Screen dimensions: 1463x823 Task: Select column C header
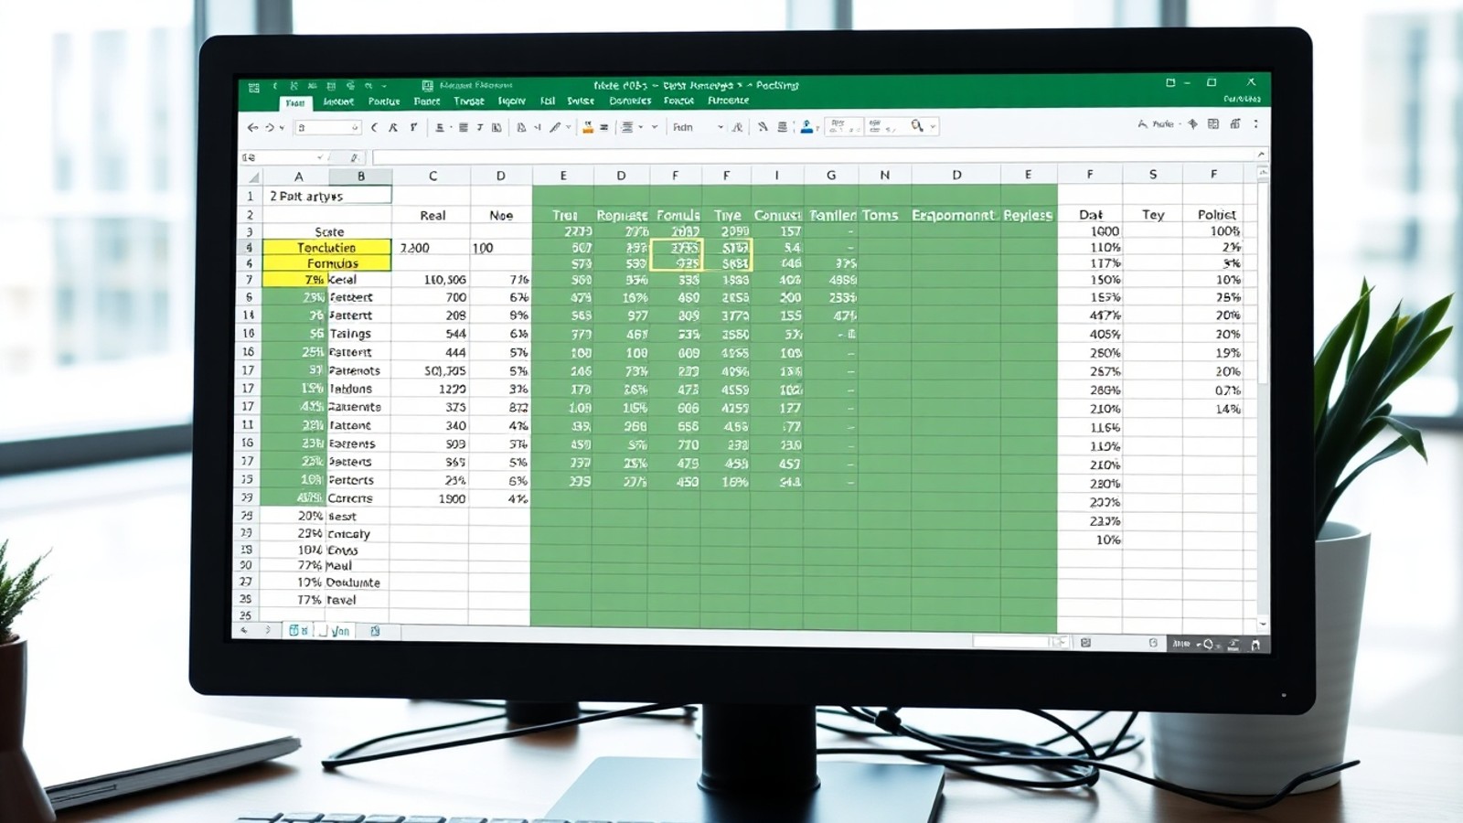432,176
